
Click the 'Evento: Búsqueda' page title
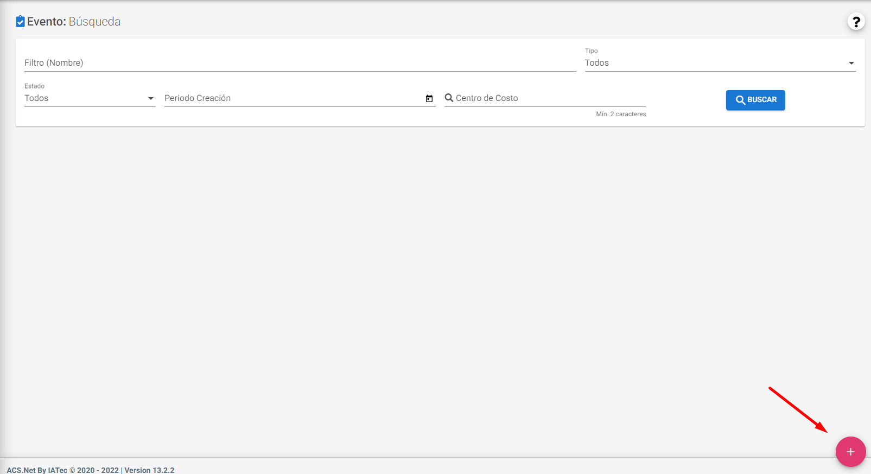[x=74, y=22]
